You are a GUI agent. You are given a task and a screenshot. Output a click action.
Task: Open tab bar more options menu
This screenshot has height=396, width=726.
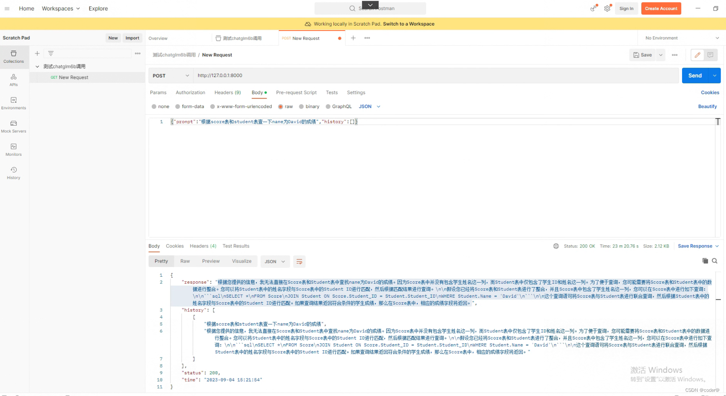pos(367,38)
